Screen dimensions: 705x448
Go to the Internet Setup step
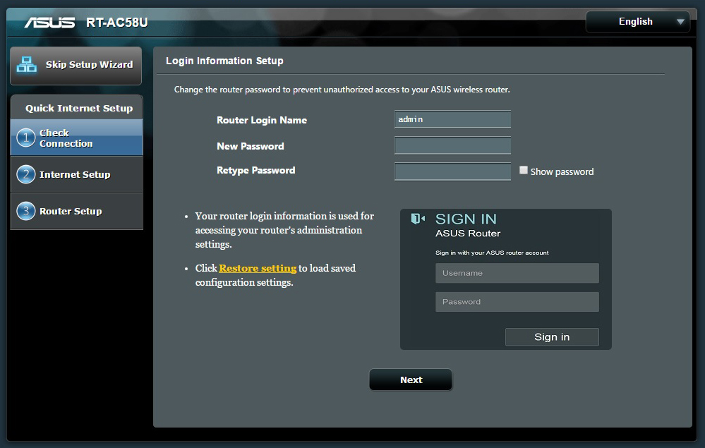(76, 174)
